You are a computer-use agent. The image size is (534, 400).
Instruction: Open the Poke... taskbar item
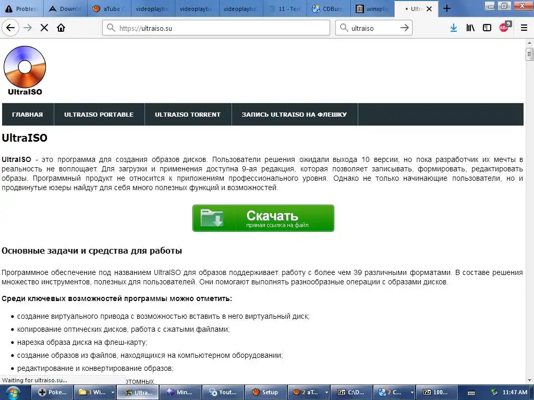53,393
